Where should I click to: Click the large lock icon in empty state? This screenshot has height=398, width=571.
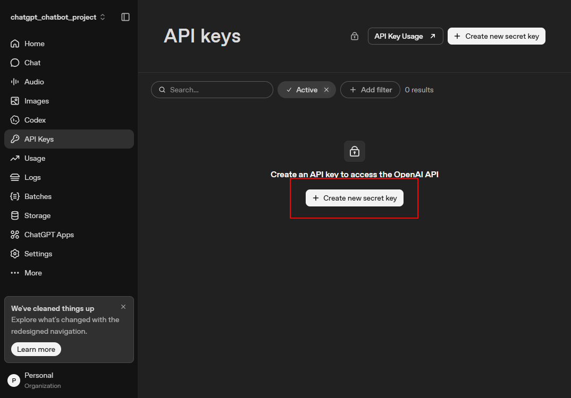(354, 151)
